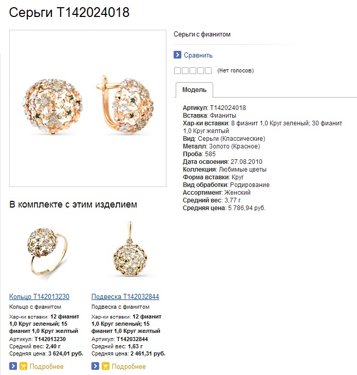The width and height of the screenshot is (357, 375).
Task: Select the second rating box
Action: point(185,70)
